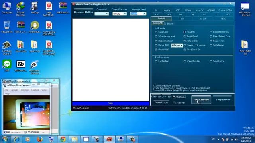Expand the Comport Baudrate 921600 dropdown
Viewport: 255px width, 143px height.
(x=125, y=14)
